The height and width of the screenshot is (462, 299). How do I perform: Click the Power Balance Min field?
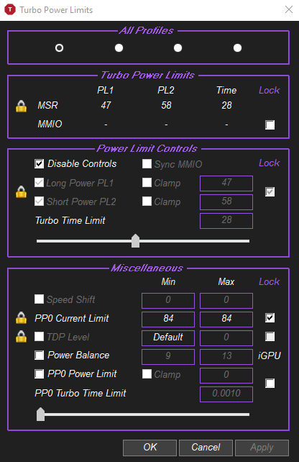point(168,357)
